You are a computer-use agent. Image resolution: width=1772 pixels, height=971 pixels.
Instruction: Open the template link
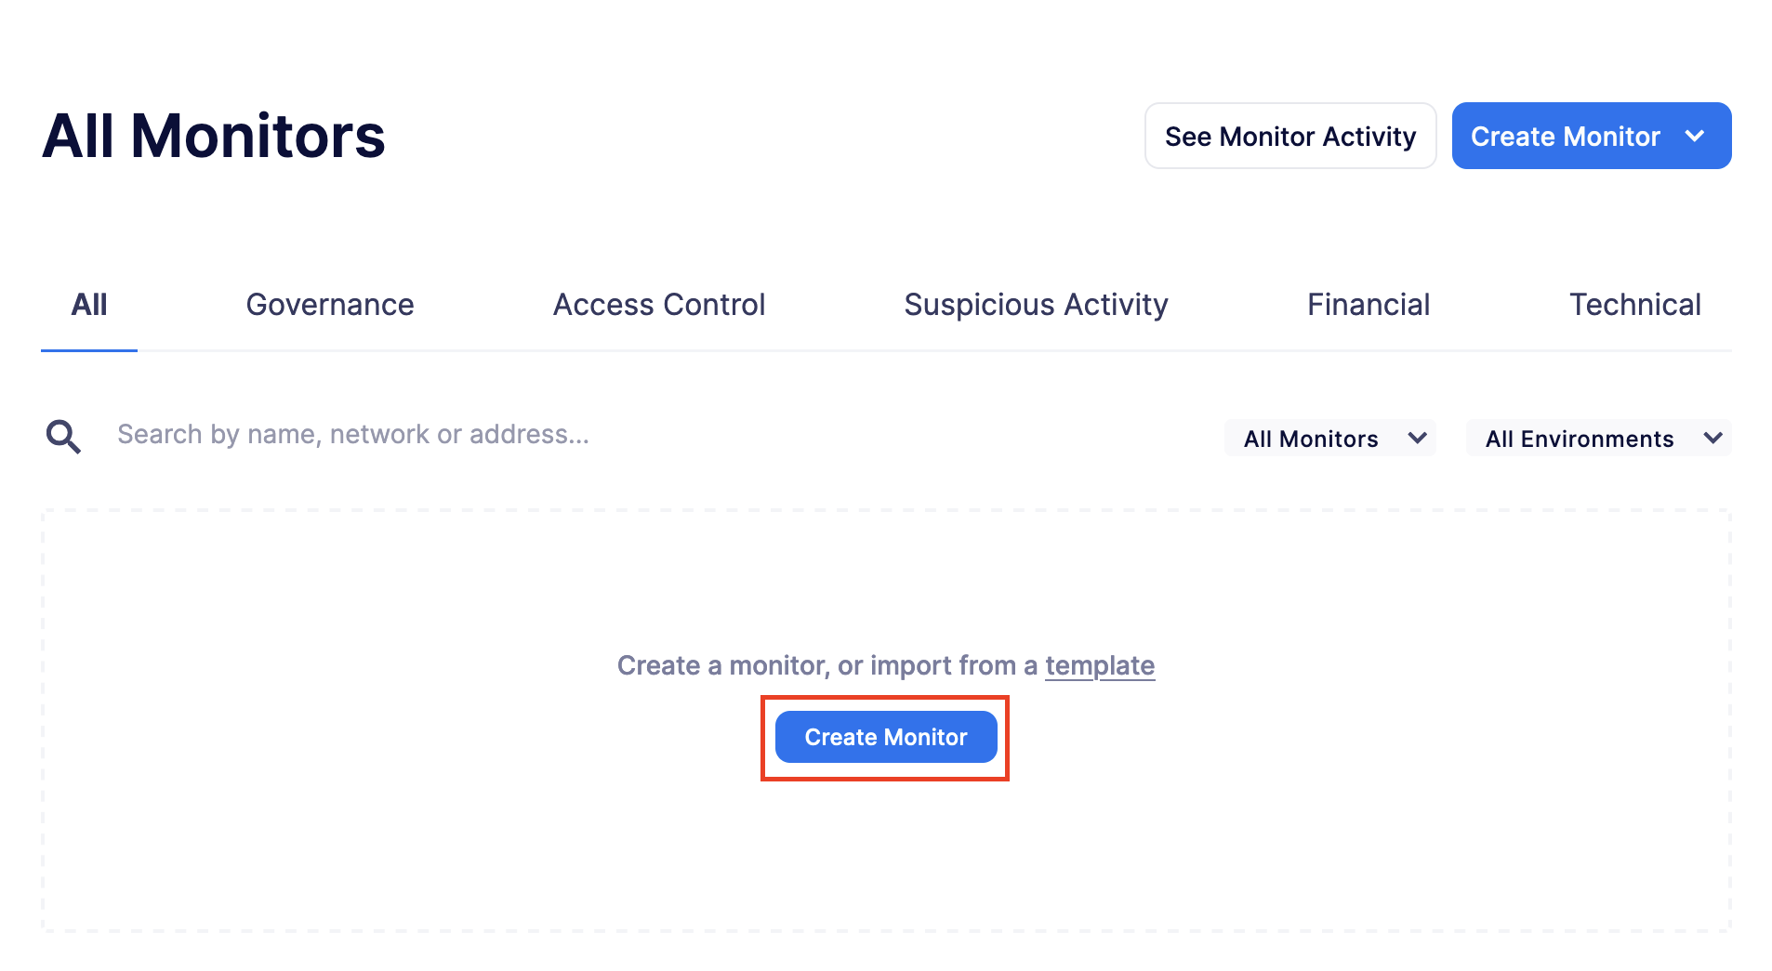[1100, 665]
